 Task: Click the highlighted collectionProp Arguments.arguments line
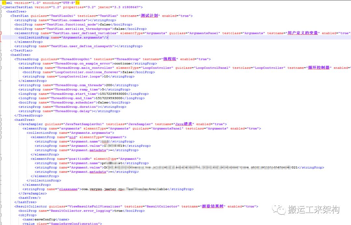tap(63, 38)
